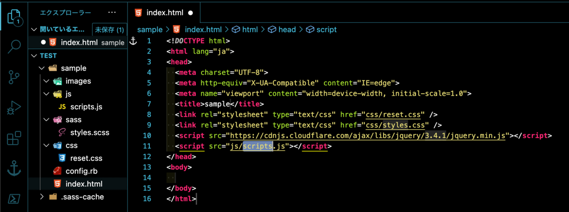The width and height of the screenshot is (569, 212).
Task: Open reset.css in the file tree
Action: point(86,158)
